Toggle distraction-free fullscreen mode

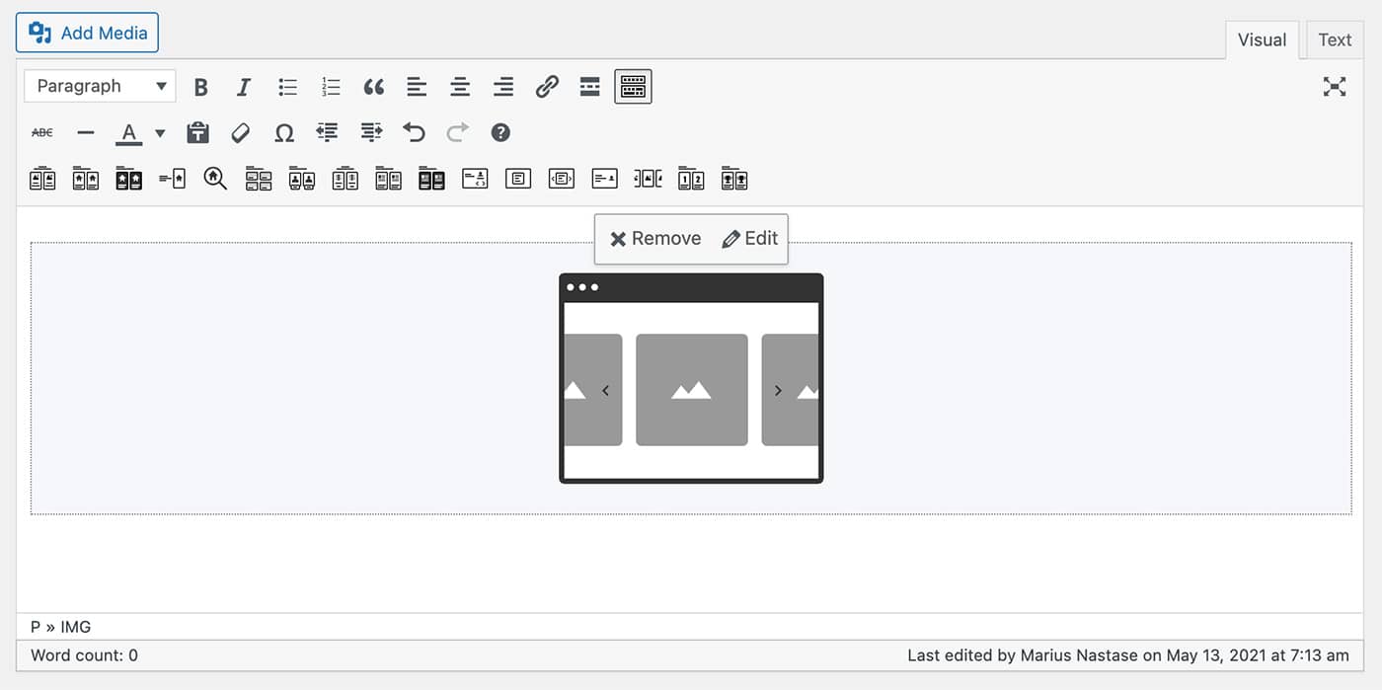(1335, 87)
